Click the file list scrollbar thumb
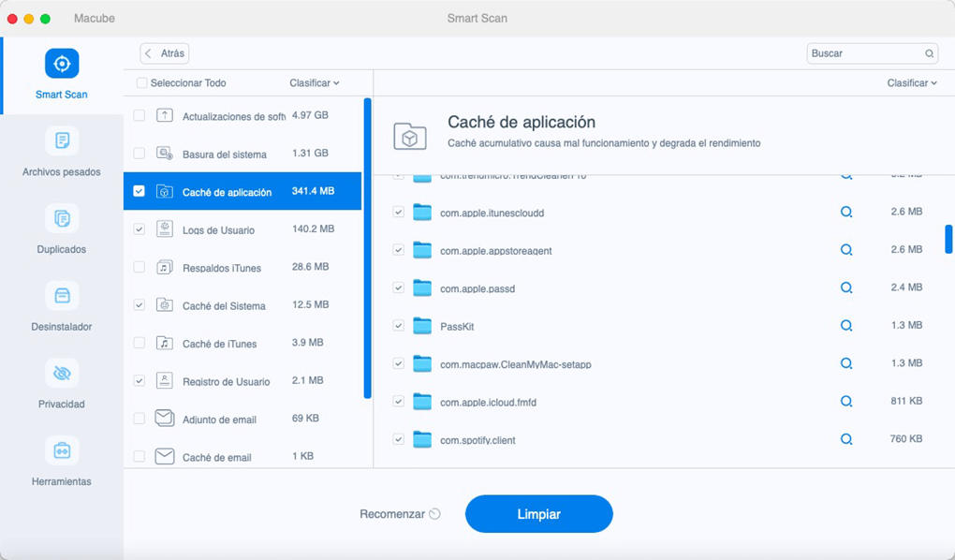Image resolution: width=955 pixels, height=560 pixels. click(948, 239)
